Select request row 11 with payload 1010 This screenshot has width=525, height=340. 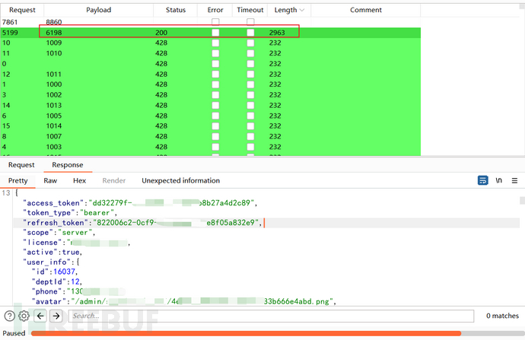210,53
